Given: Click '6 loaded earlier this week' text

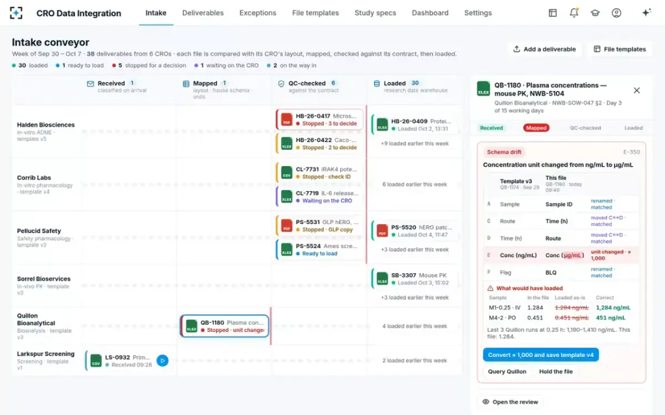Looking at the screenshot, I should [x=415, y=184].
